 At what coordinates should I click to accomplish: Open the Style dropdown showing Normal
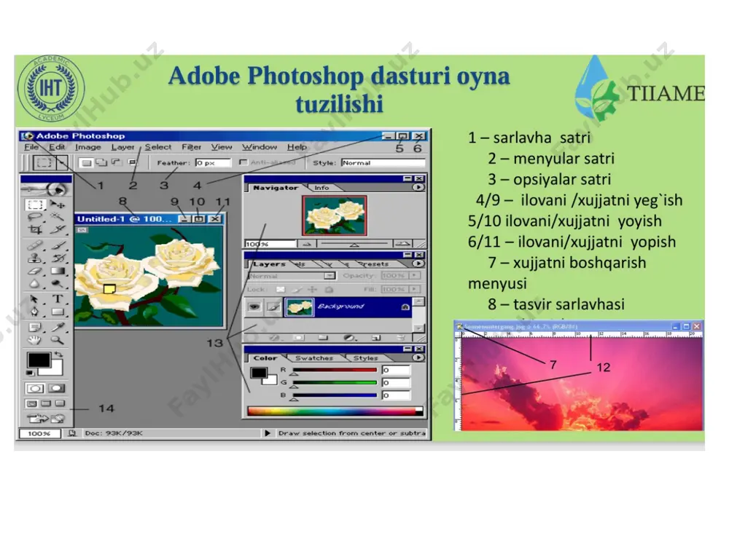[383, 162]
